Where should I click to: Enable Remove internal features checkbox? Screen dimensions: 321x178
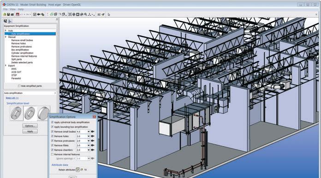tap(53, 154)
